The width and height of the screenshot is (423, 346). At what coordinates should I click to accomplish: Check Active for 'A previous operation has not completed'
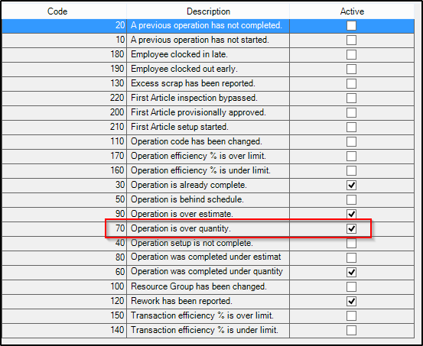point(351,26)
